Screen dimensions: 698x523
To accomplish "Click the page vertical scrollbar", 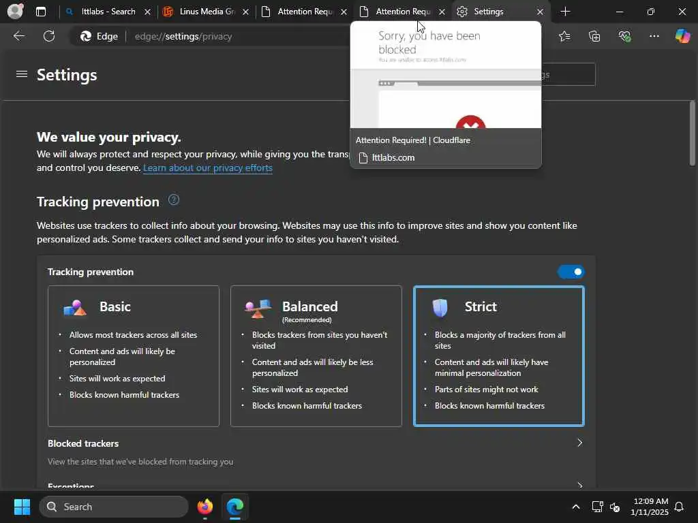I will pyautogui.click(x=693, y=133).
